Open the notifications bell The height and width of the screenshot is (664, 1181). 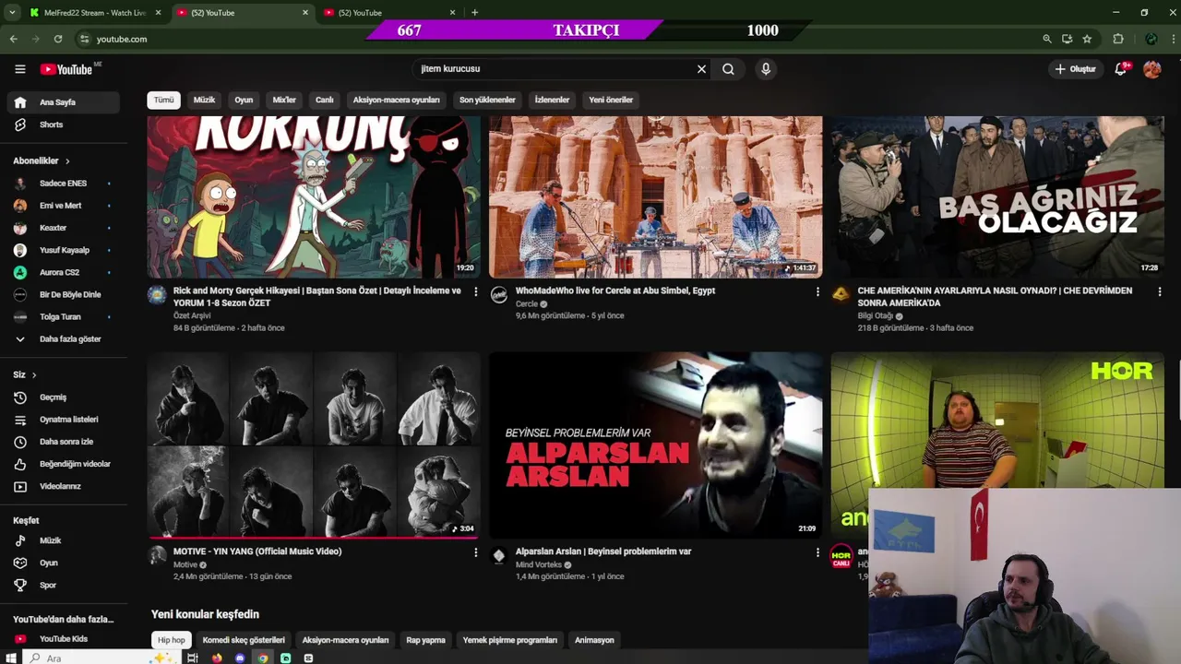[1121, 69]
